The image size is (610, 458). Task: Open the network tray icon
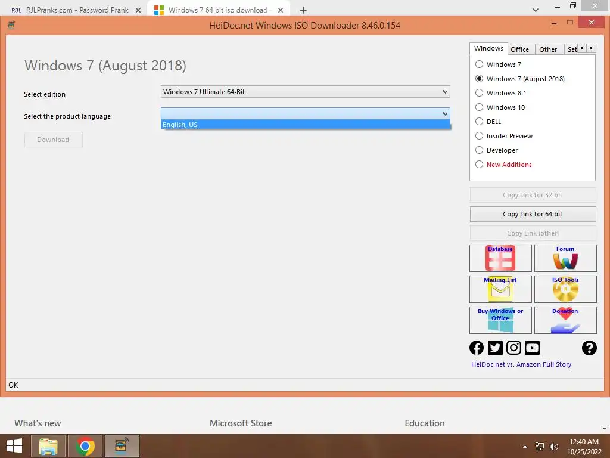540,447
